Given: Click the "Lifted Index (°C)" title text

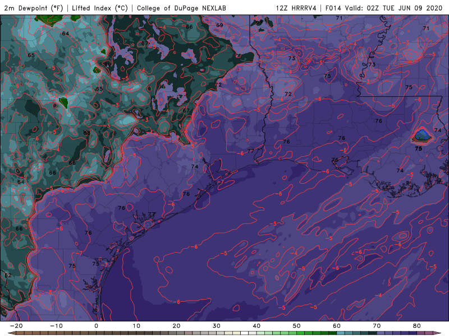Looking at the screenshot, I should pos(100,8).
